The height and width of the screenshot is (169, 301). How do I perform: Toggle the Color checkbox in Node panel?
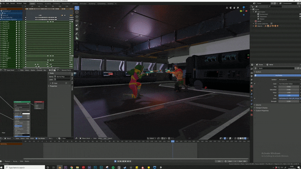(53, 83)
